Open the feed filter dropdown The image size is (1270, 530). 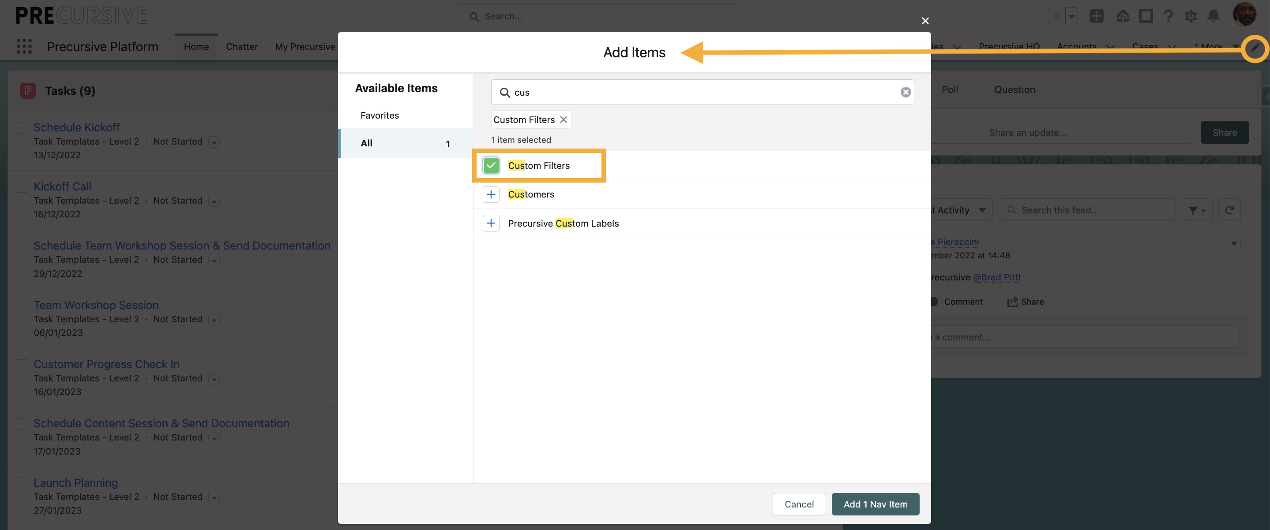pyautogui.click(x=1197, y=210)
